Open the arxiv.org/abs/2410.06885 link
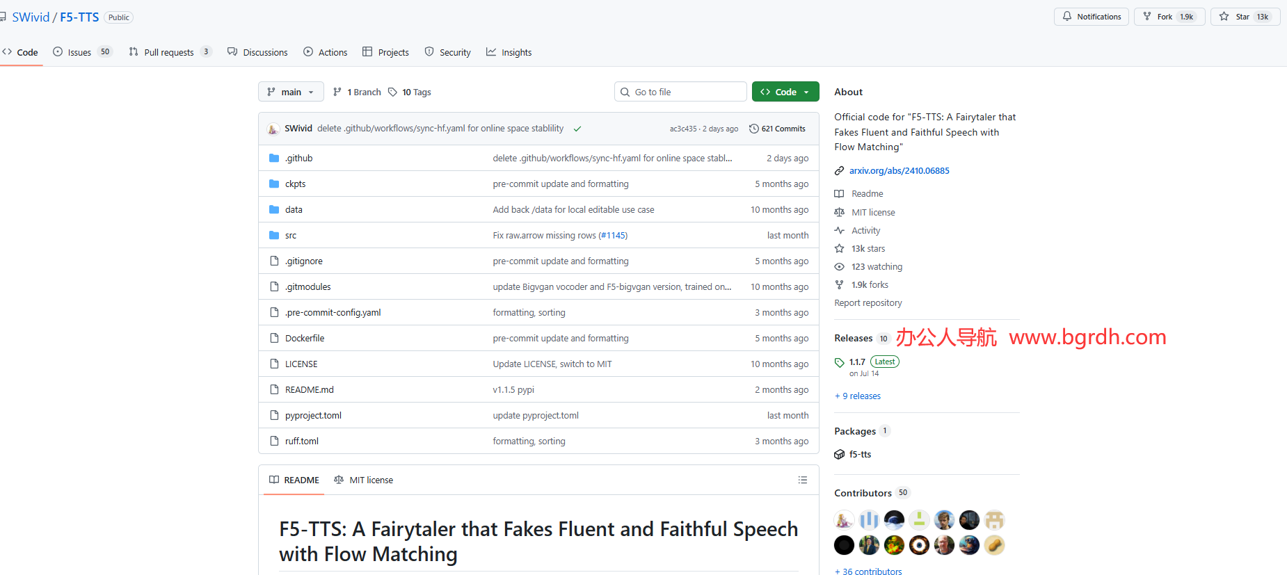1287x575 pixels. pos(899,170)
